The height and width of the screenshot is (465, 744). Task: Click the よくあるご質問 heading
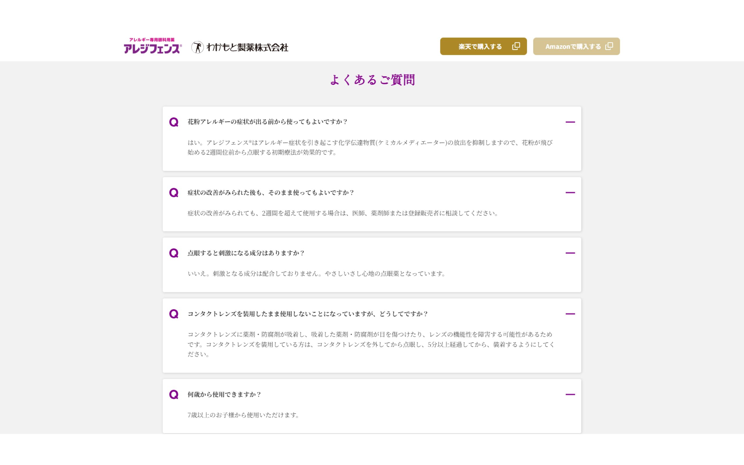point(372,80)
